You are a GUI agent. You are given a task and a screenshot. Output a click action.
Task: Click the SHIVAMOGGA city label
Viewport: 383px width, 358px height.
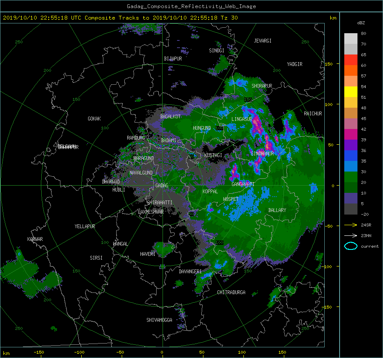pyautogui.click(x=159, y=320)
